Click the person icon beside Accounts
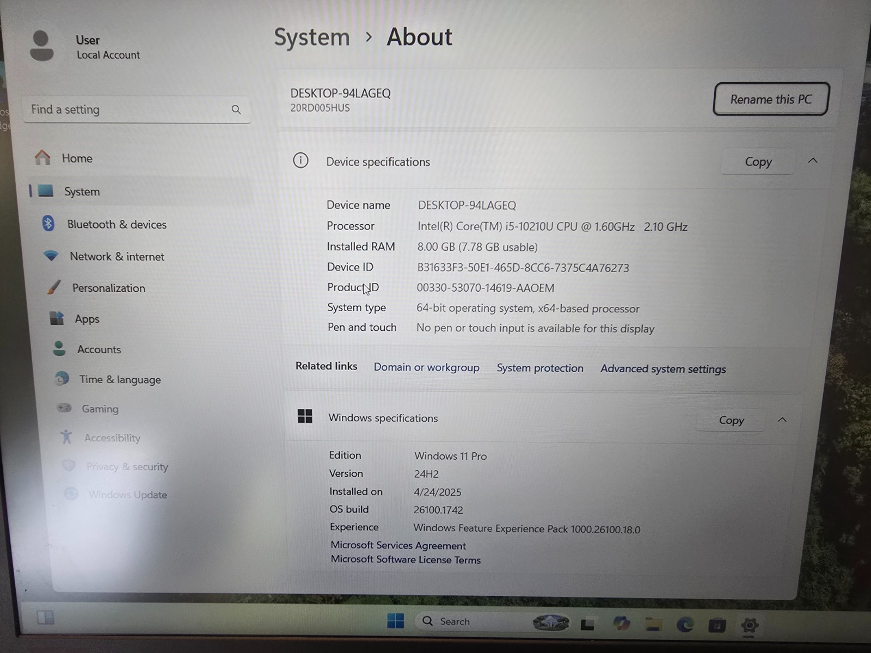871x653 pixels. point(59,348)
